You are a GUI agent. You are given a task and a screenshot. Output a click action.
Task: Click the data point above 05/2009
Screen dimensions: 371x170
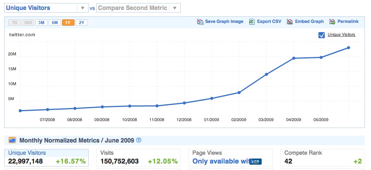(321, 57)
